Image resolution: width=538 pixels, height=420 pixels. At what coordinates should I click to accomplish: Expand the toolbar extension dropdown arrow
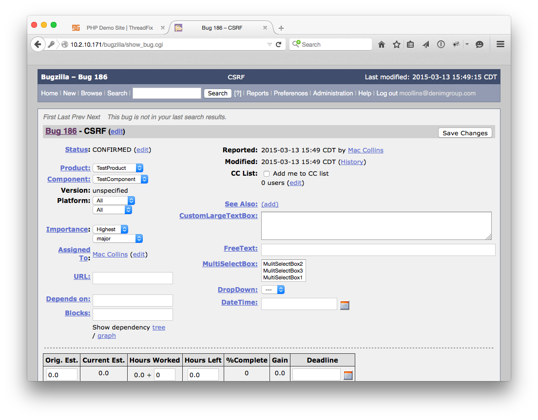[x=467, y=44]
